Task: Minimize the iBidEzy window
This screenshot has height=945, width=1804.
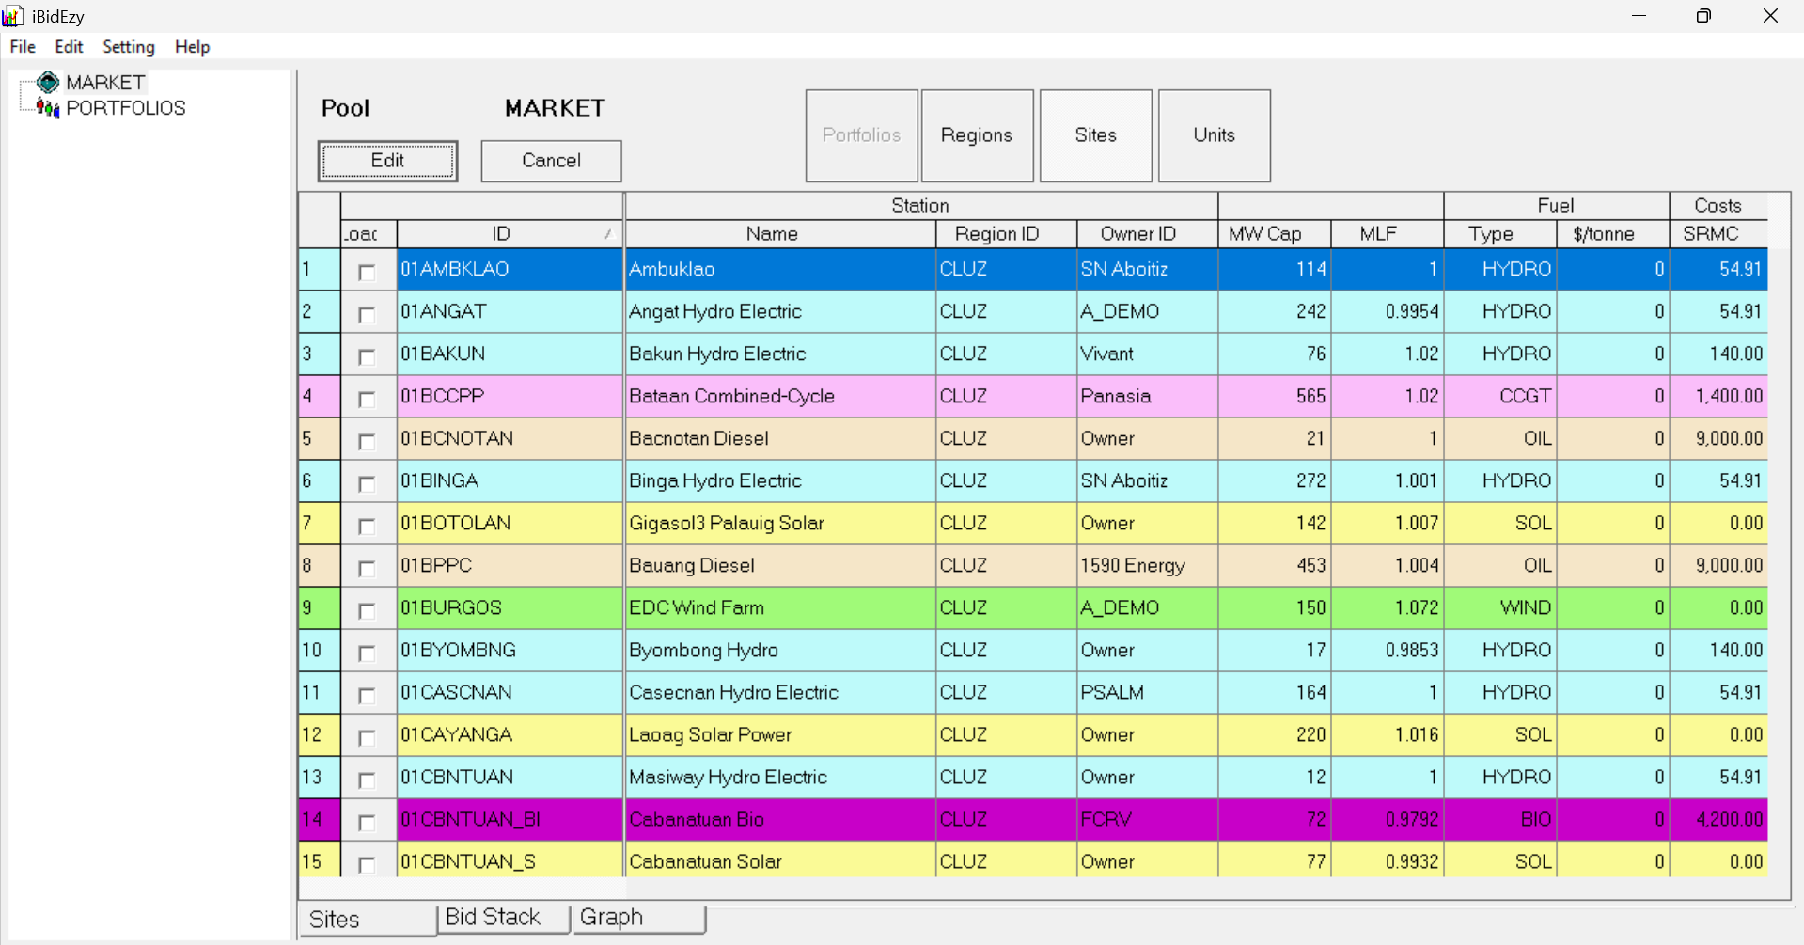Action: (1639, 16)
